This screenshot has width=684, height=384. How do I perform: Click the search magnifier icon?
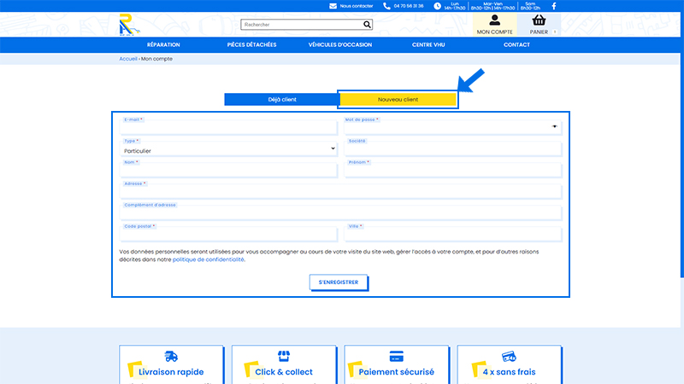[x=368, y=25]
